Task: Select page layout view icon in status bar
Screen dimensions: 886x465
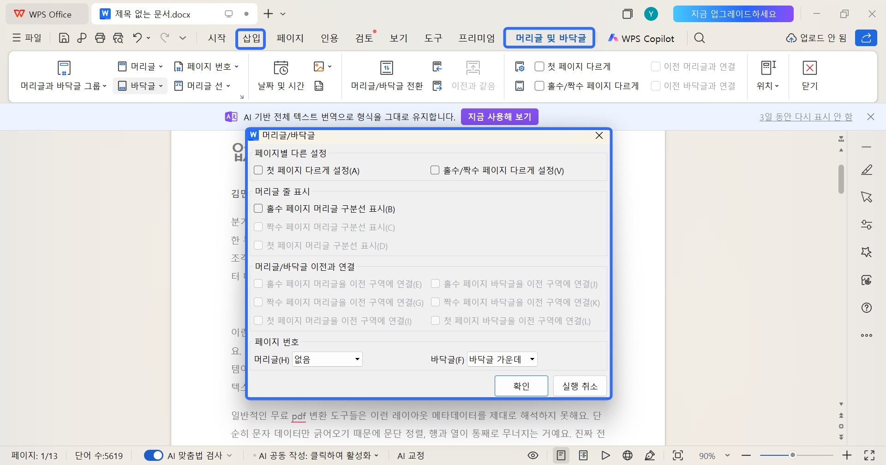Action: tap(561, 456)
